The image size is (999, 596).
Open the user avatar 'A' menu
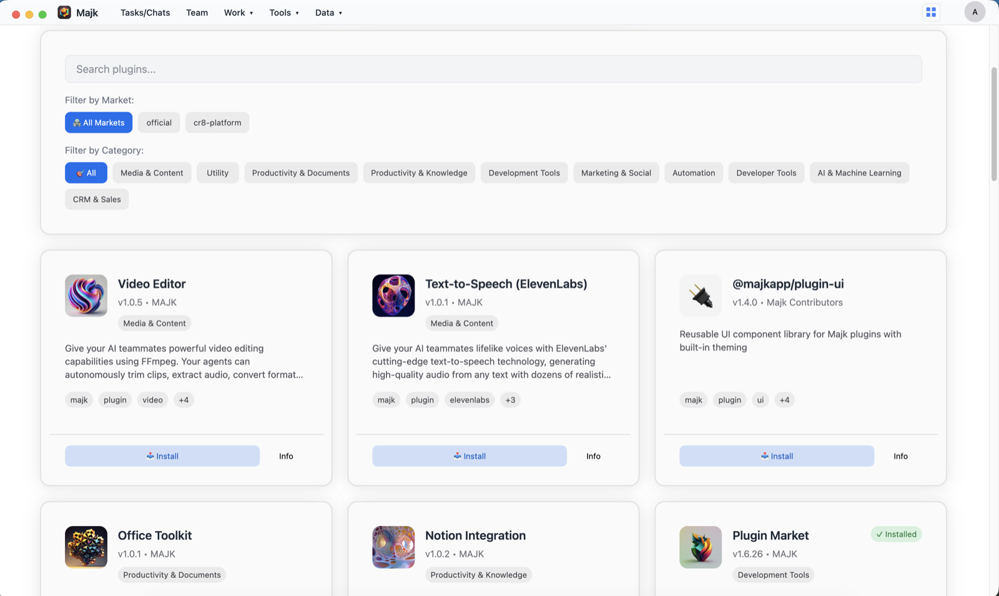[x=975, y=12]
